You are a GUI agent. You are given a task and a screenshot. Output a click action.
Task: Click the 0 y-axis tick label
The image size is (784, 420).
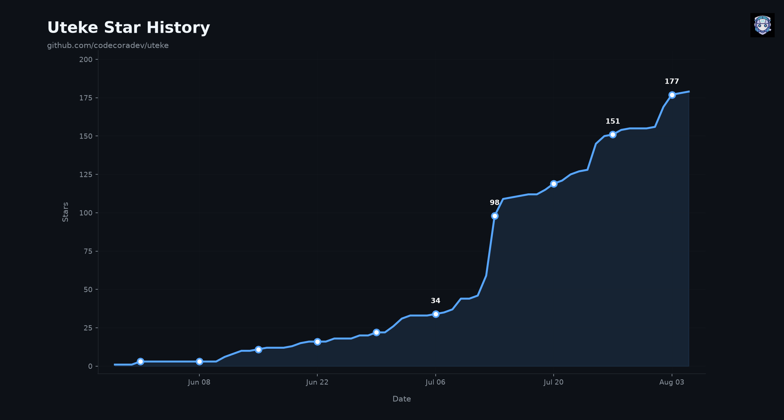(90, 366)
